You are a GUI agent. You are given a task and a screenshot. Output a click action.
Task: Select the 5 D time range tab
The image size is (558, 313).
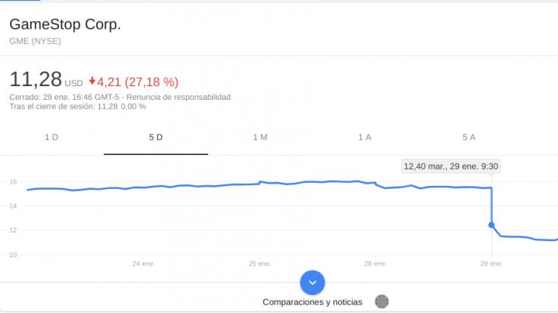pyautogui.click(x=156, y=137)
